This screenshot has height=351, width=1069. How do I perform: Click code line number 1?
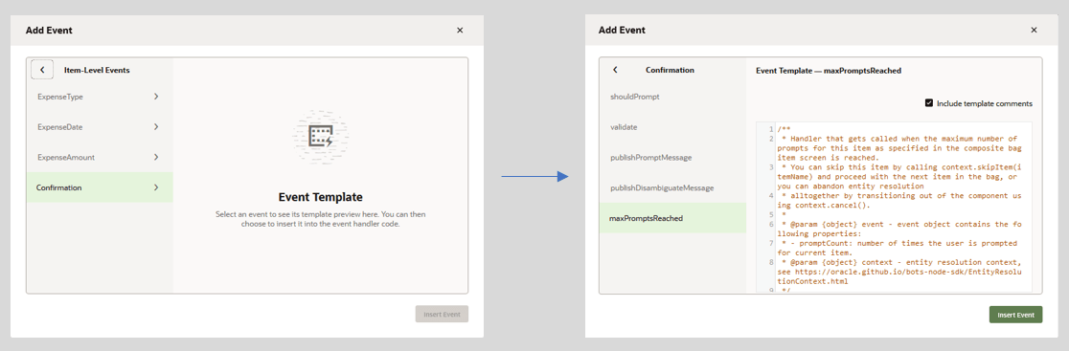click(x=770, y=129)
